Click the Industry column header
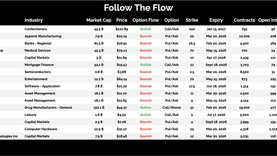The image size is (277, 156). pyautogui.click(x=33, y=20)
